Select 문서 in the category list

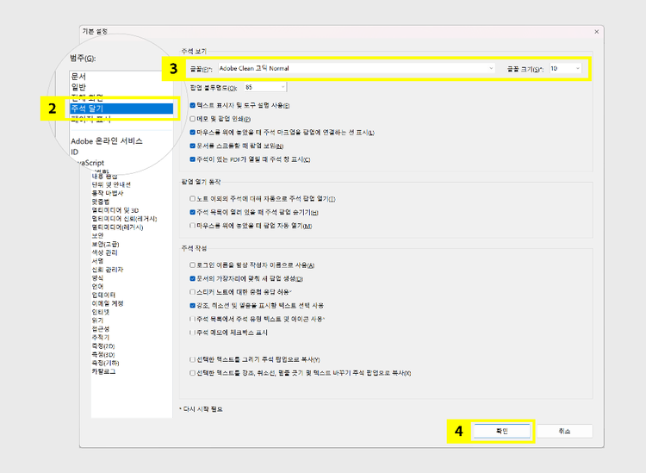click(78, 76)
